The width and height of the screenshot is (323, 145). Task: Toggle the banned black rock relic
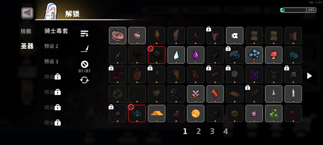pos(156,55)
